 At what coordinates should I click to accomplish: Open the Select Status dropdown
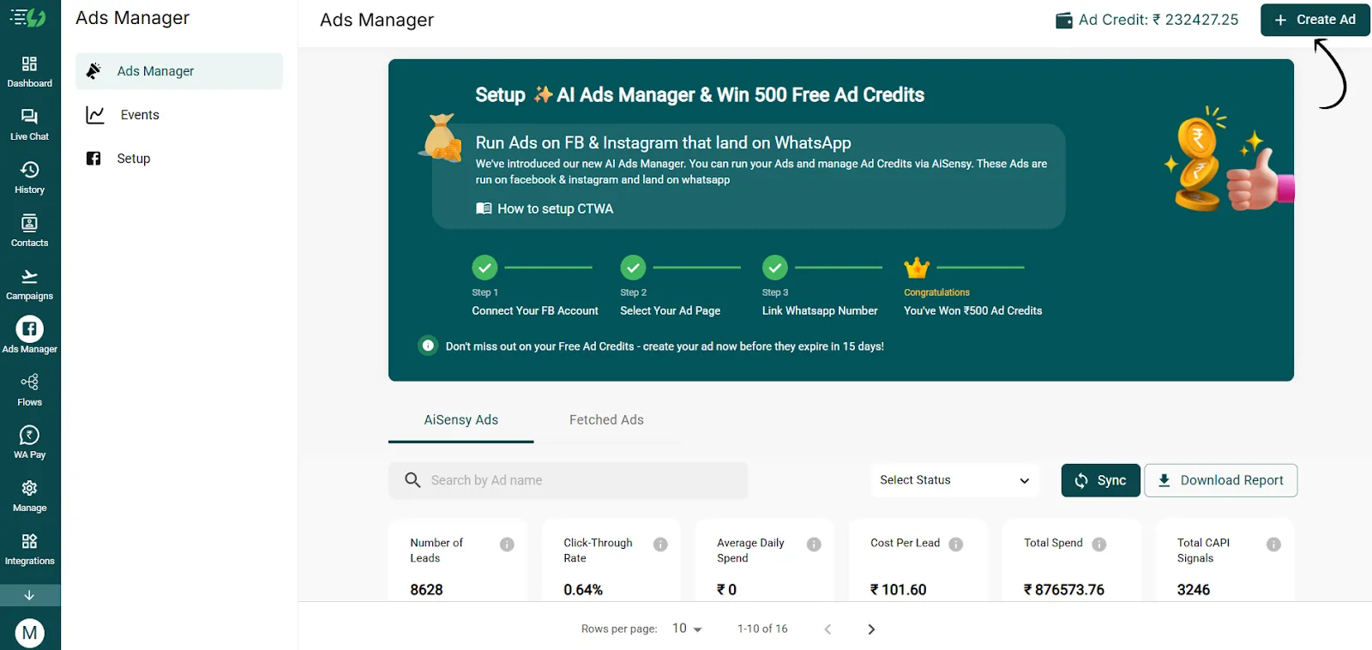pos(954,480)
